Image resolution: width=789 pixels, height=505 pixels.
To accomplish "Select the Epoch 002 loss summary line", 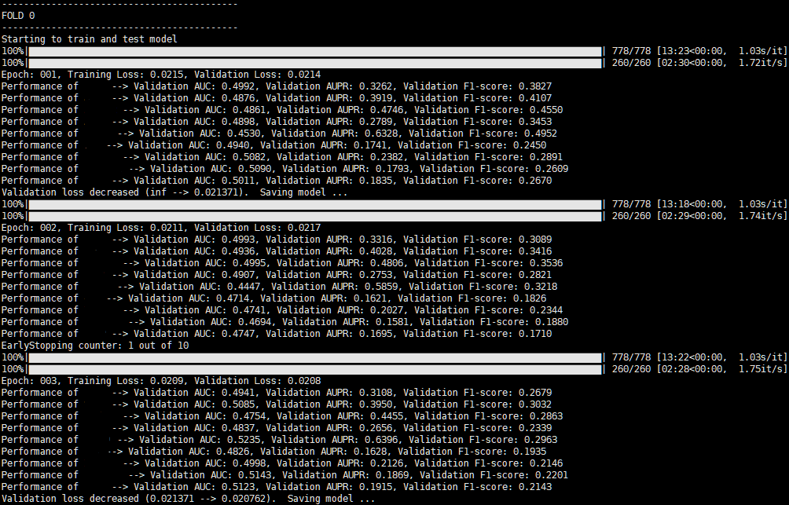I will click(160, 228).
